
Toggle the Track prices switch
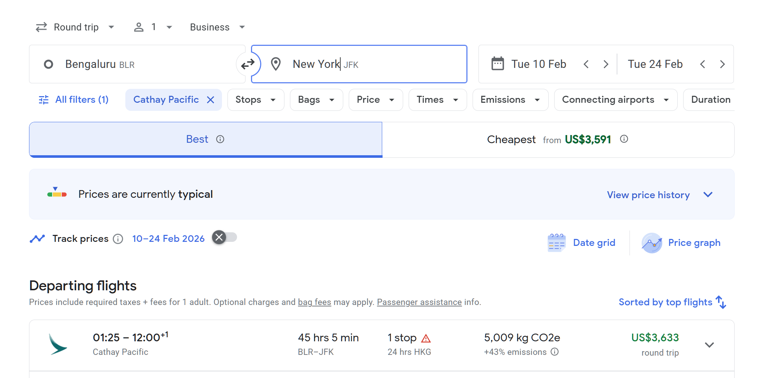point(225,237)
